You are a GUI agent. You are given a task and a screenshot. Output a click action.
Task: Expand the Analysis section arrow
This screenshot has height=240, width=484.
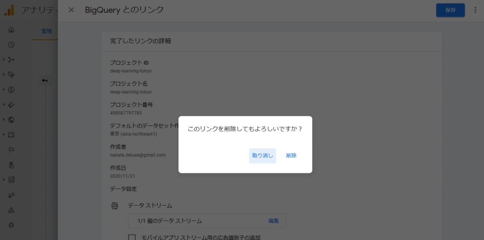(4, 179)
